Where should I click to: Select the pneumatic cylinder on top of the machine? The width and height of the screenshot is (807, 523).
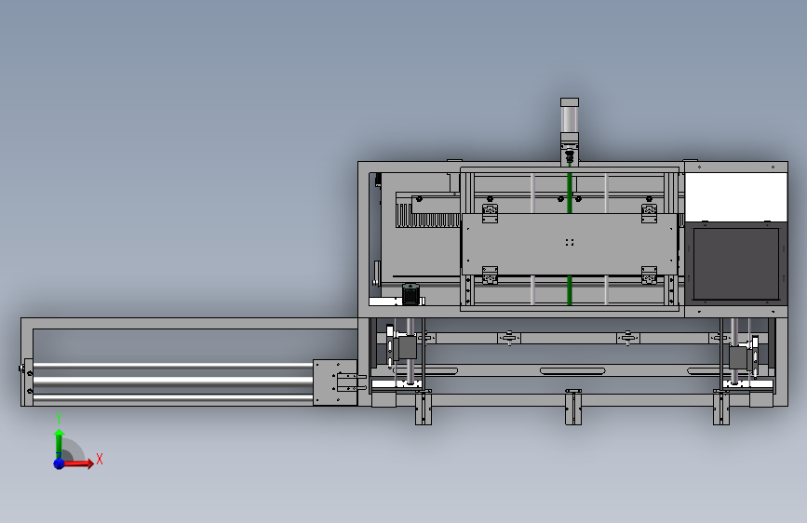pos(570,131)
